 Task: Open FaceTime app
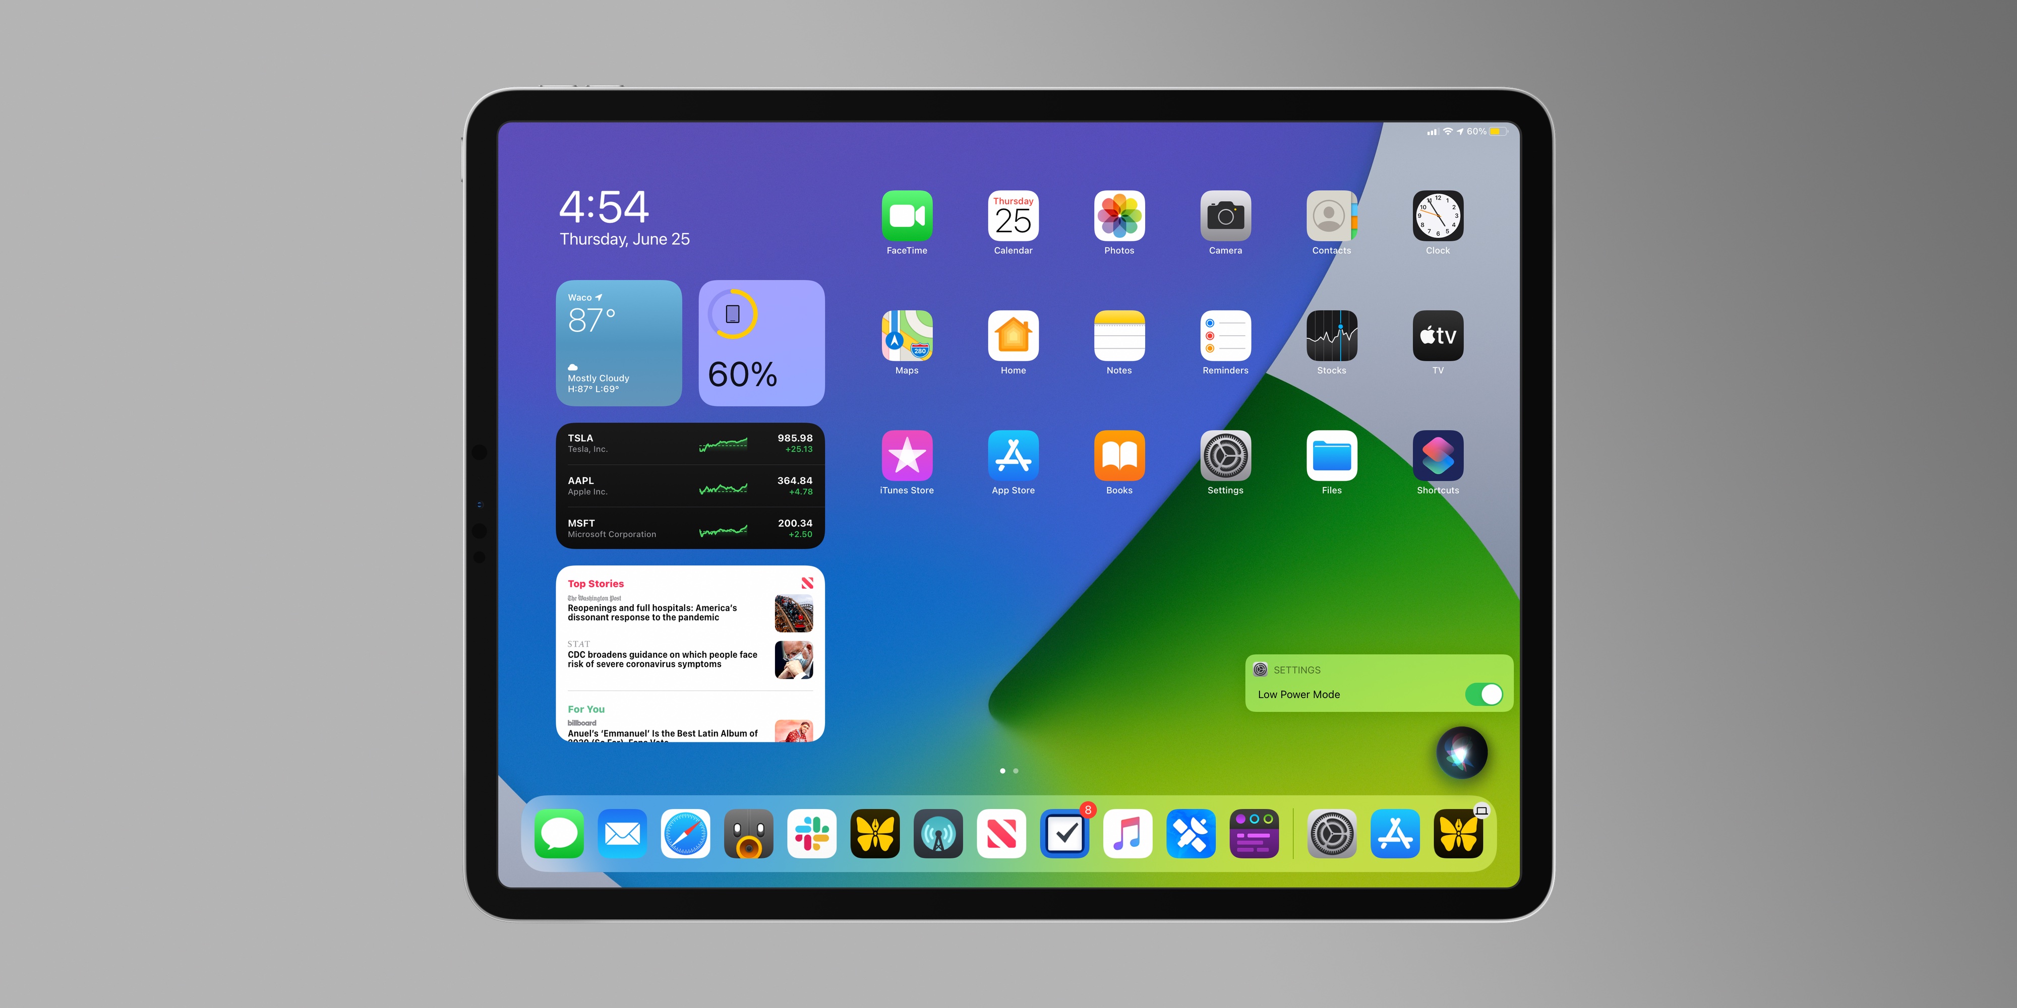tap(907, 219)
